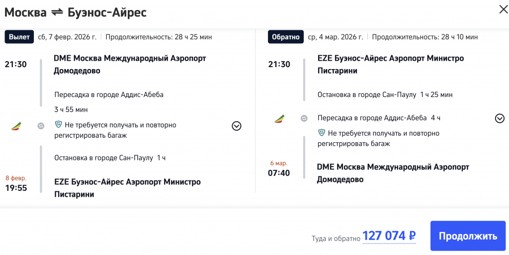Image resolution: width=509 pixels, height=255 pixels.
Task: Expand return flight details with the chevron
Action: coord(500,118)
